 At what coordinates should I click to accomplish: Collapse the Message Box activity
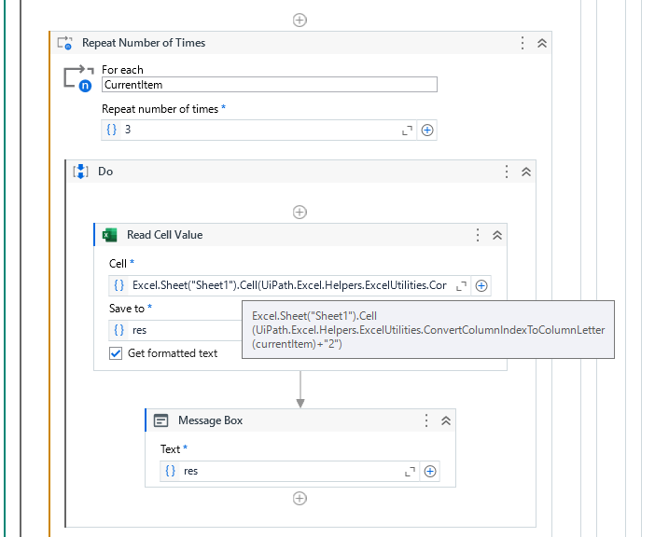point(446,420)
